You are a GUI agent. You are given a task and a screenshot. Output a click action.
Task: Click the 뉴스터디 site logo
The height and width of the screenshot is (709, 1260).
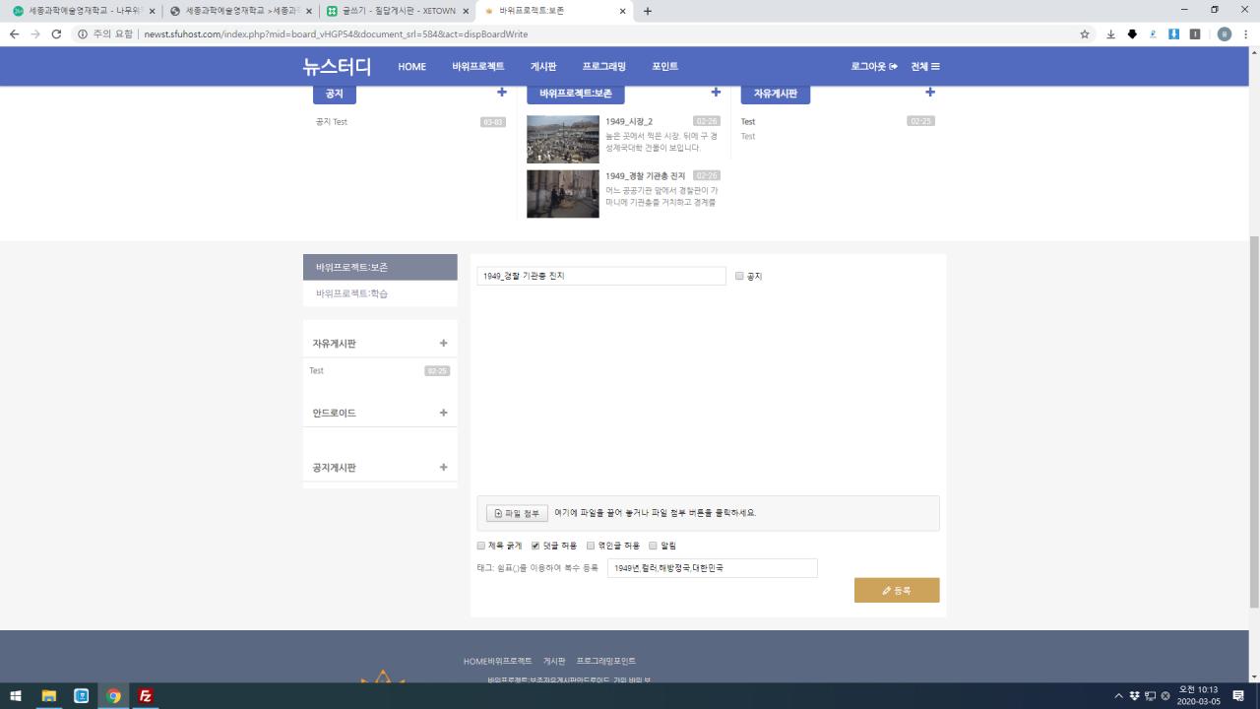tap(337, 66)
